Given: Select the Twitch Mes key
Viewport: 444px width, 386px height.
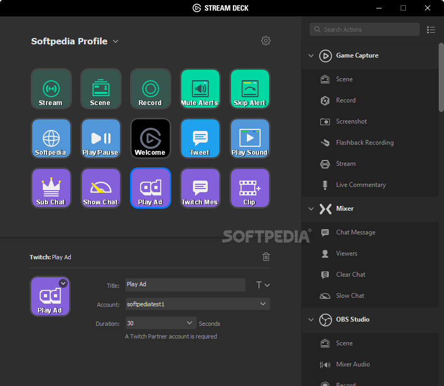Looking at the screenshot, I should point(200,188).
